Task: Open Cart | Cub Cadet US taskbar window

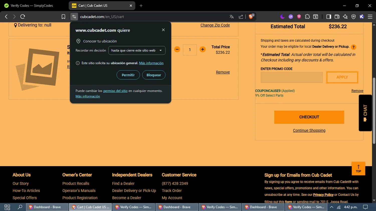Action: point(90,207)
